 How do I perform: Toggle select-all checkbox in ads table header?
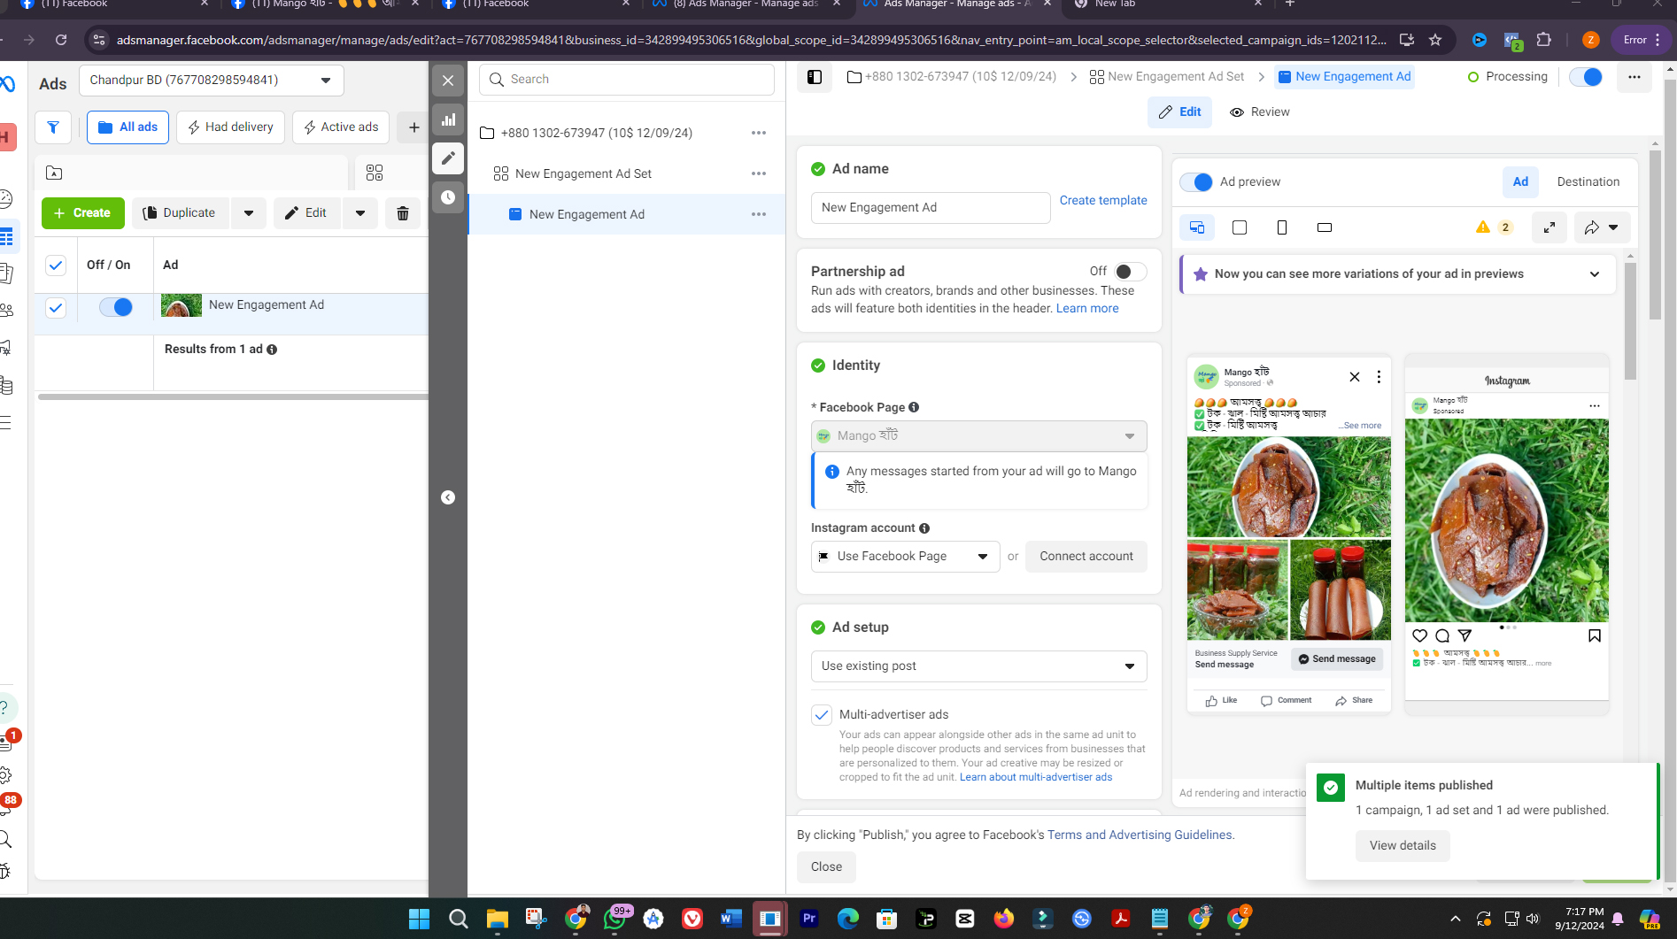(56, 266)
